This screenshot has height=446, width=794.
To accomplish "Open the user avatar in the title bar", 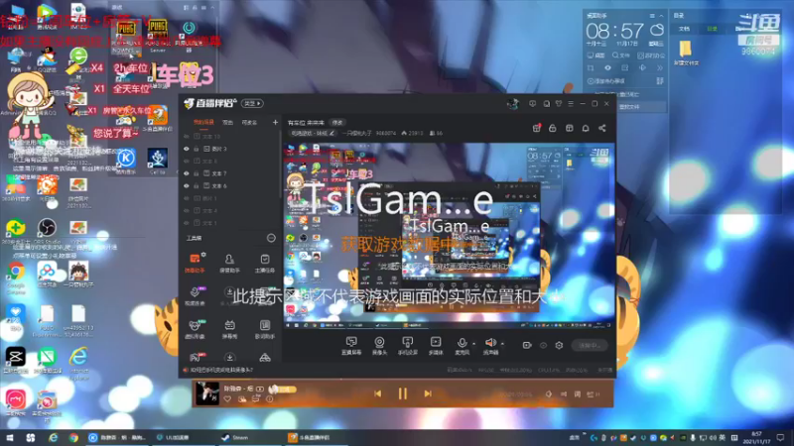I will click(x=512, y=104).
